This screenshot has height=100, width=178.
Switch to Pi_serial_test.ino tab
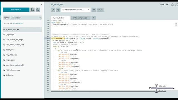61,18
